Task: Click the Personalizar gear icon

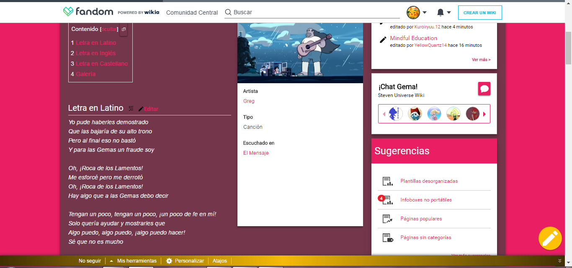Action: tap(169, 261)
